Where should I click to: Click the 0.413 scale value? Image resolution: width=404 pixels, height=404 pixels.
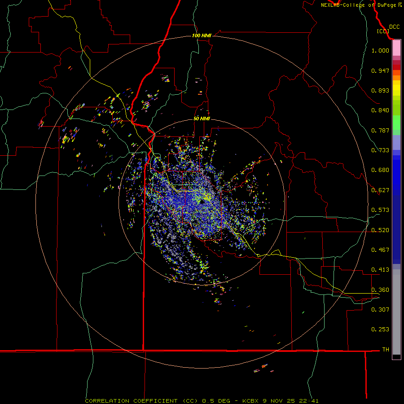pyautogui.click(x=380, y=270)
